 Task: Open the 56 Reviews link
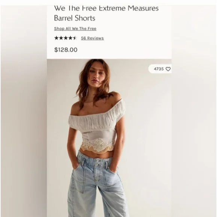[92, 38]
